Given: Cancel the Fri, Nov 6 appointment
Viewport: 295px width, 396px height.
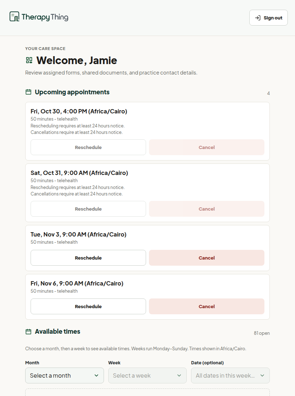Looking at the screenshot, I should pyautogui.click(x=206, y=306).
